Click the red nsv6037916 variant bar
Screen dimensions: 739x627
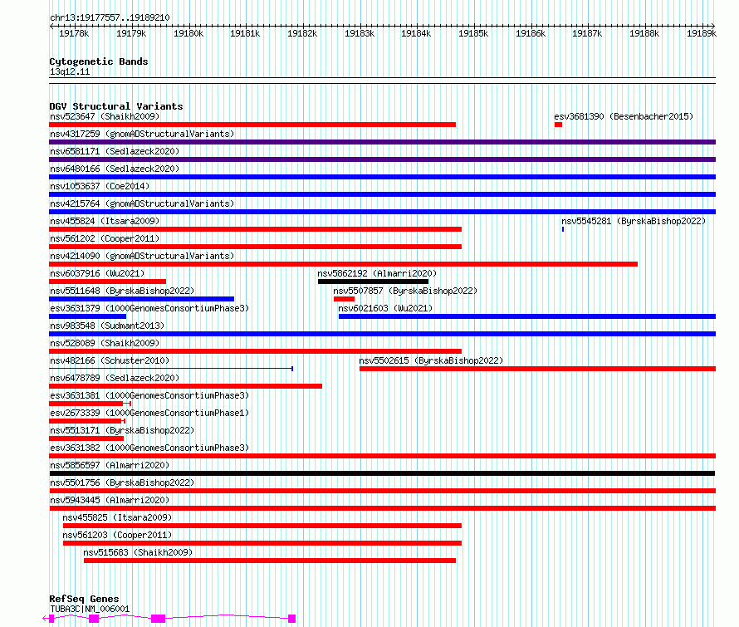108,282
